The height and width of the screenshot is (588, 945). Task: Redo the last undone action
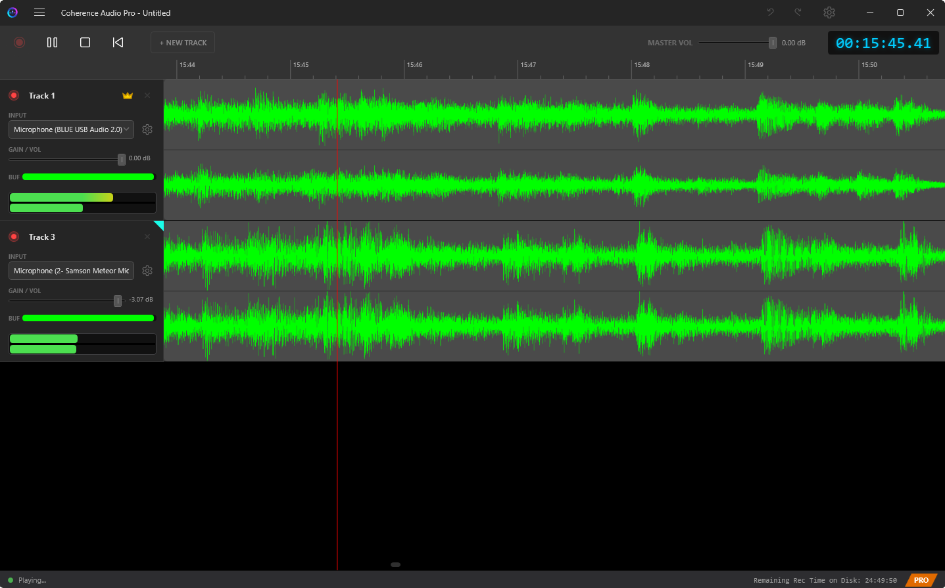coord(798,12)
